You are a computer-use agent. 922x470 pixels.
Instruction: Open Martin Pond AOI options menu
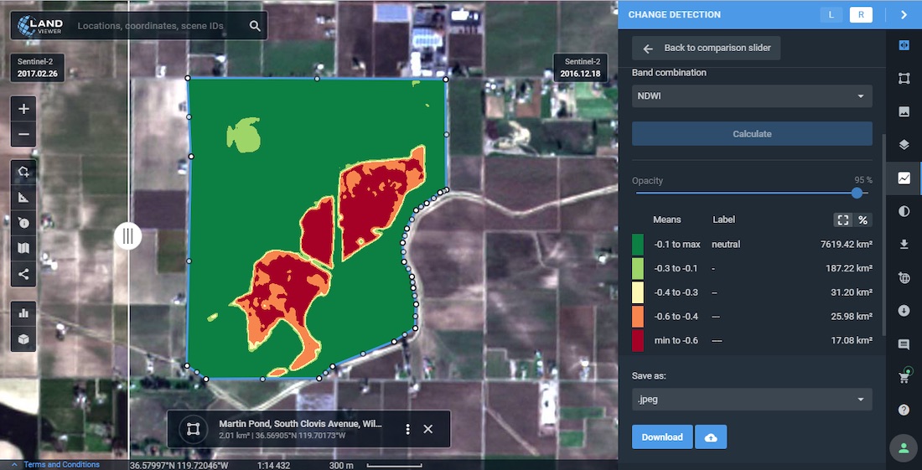[x=407, y=429]
